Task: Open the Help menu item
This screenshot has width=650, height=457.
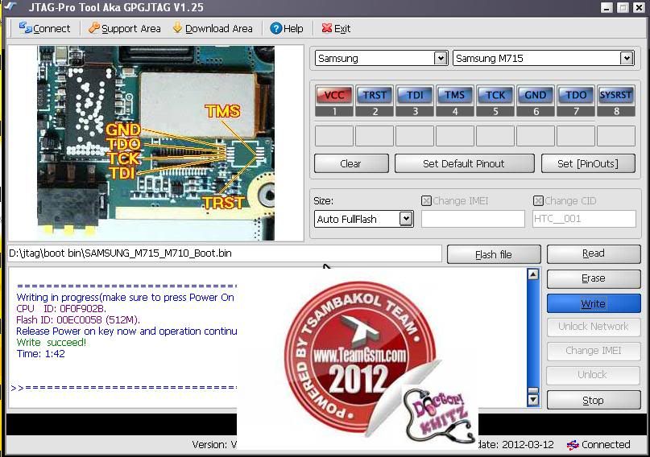Action: pos(287,29)
